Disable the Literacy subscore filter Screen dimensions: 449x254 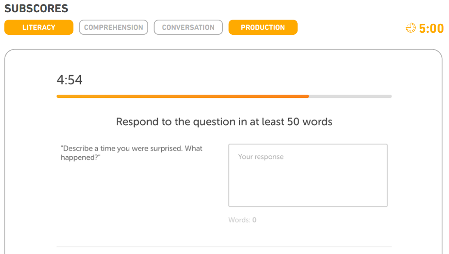(x=39, y=27)
